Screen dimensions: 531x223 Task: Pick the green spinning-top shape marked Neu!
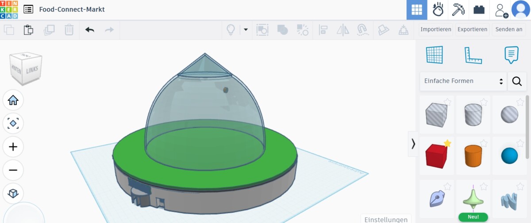[x=473, y=198]
